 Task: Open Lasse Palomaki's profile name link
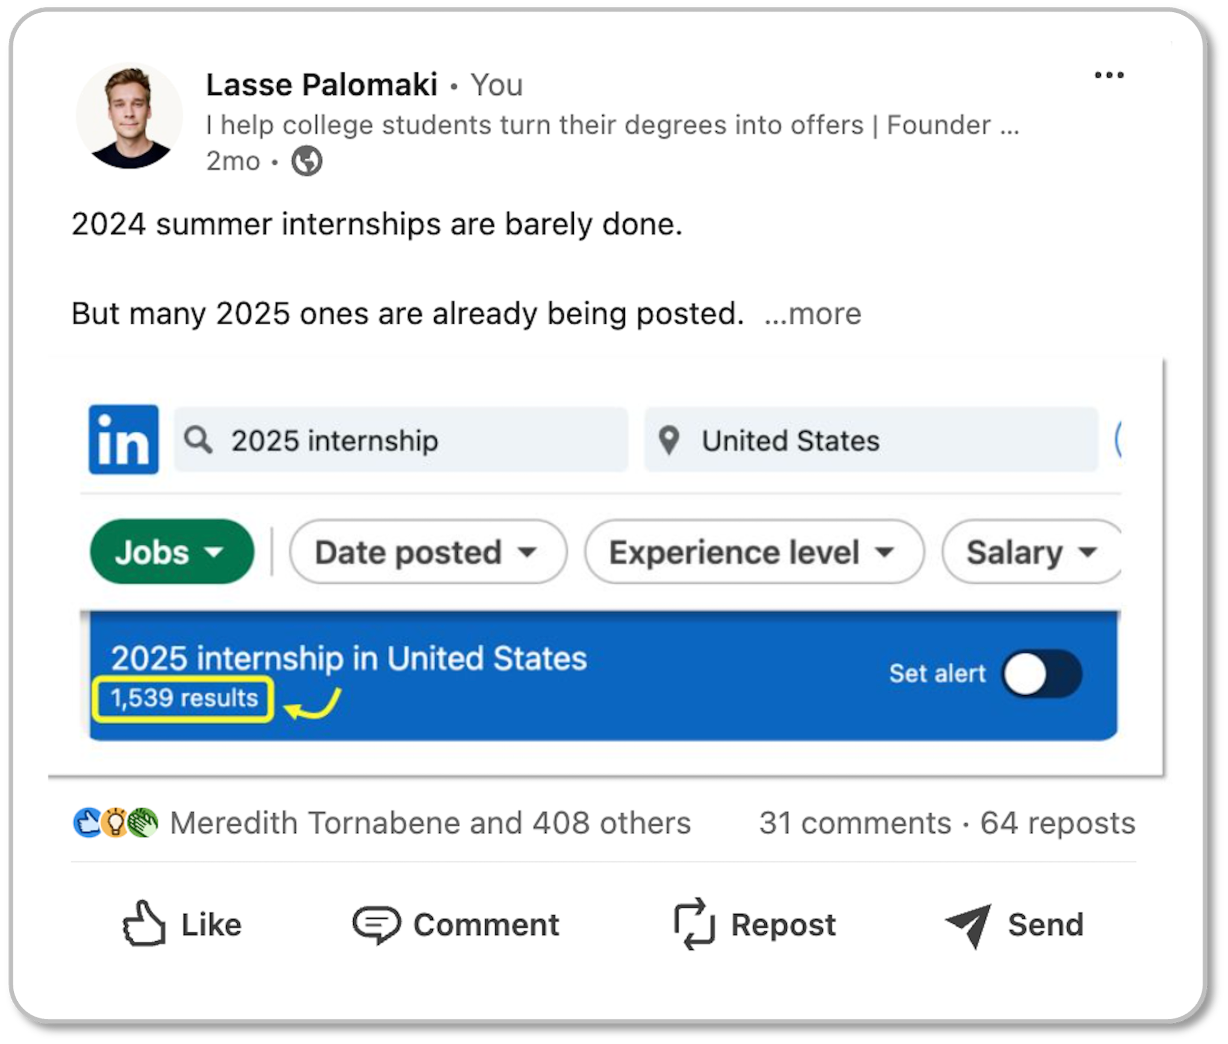tap(321, 85)
